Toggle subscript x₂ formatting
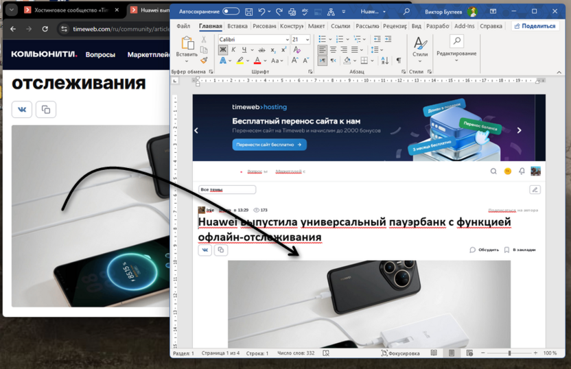 pos(273,50)
